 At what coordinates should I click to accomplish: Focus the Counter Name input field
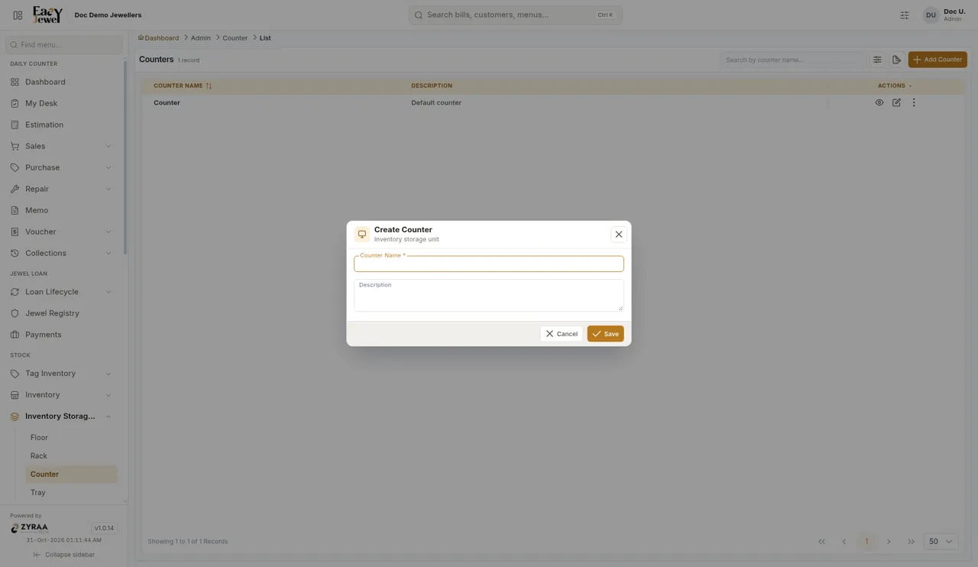(x=489, y=264)
